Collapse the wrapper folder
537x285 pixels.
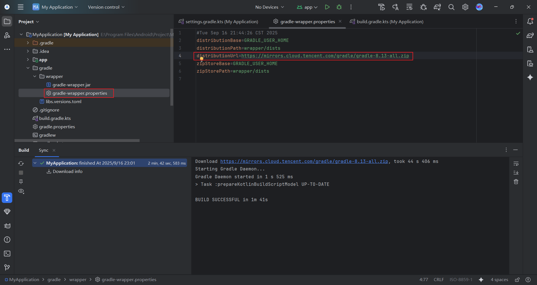point(35,76)
